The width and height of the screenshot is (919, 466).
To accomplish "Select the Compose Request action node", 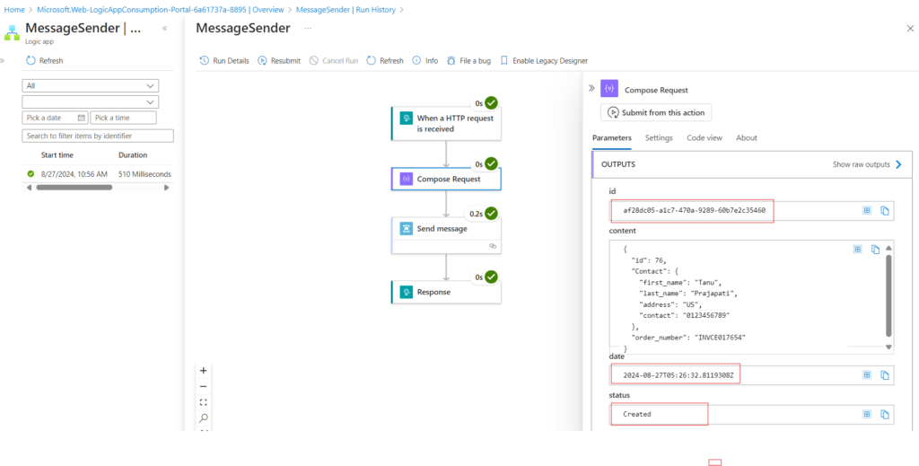I will point(446,179).
